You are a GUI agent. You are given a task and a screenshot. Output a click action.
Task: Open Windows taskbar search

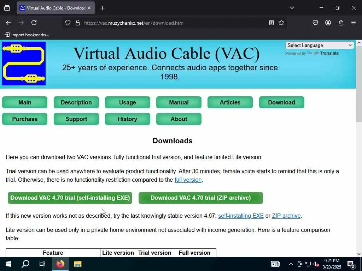(25, 264)
